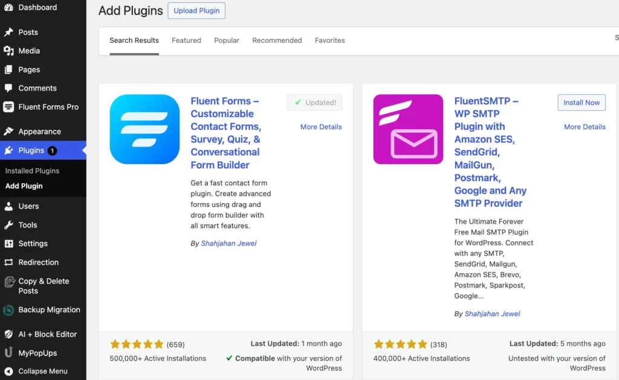Switch to the Featured tab
Image resolution: width=619 pixels, height=380 pixels.
point(186,40)
